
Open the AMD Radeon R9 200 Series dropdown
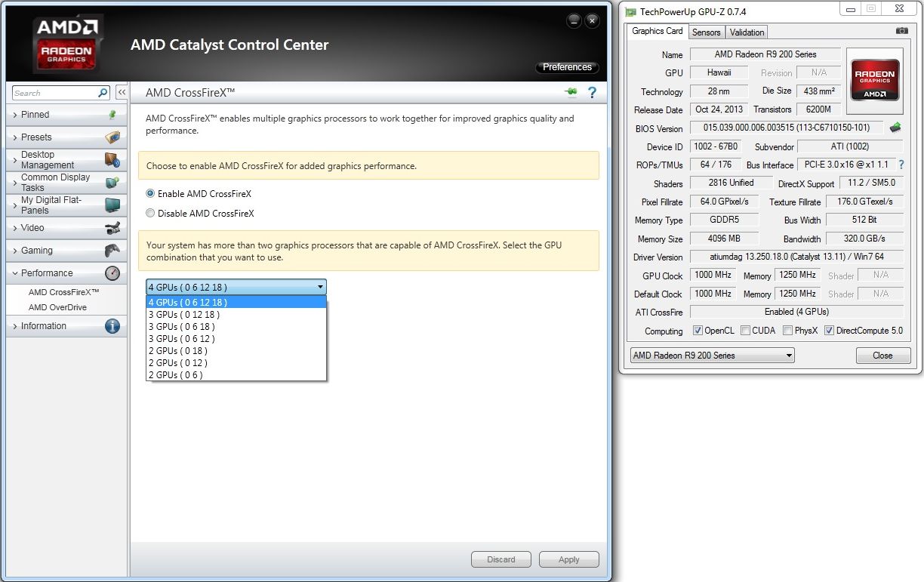click(712, 356)
